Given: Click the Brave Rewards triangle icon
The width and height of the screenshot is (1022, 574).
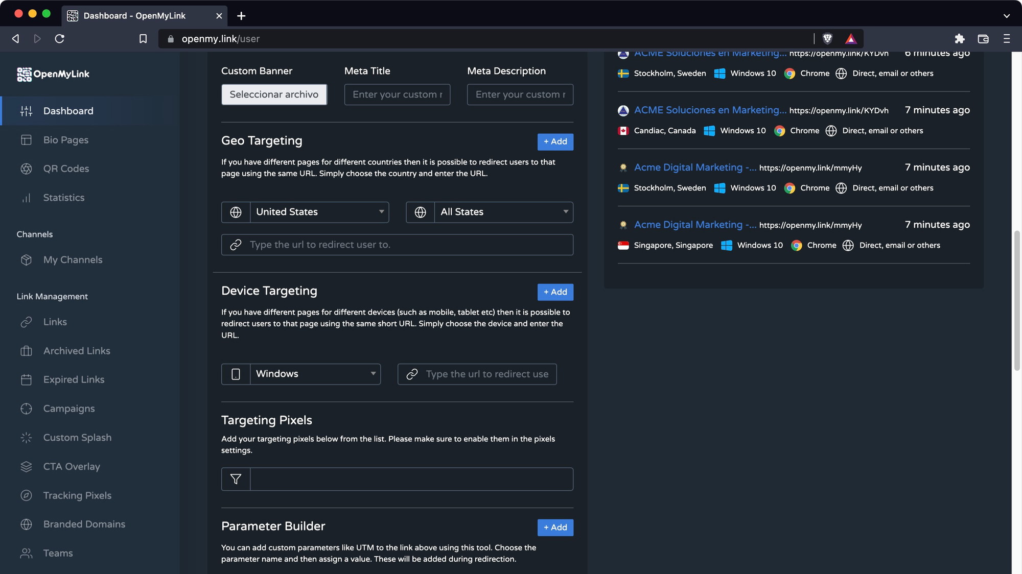Looking at the screenshot, I should click(850, 39).
